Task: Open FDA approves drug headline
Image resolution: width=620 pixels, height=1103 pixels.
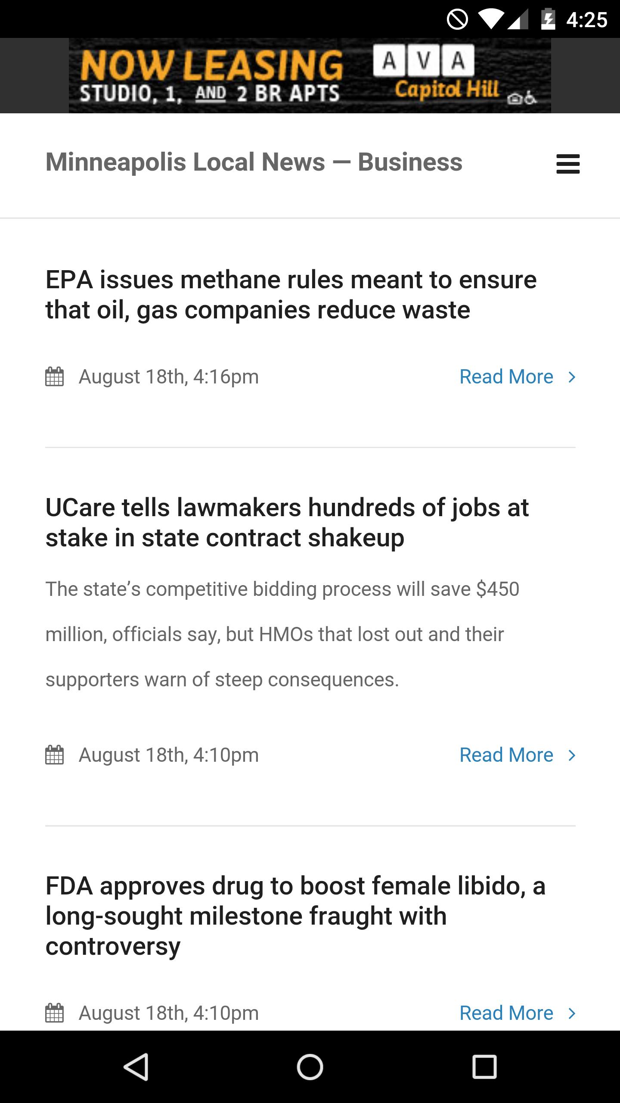Action: 295,916
